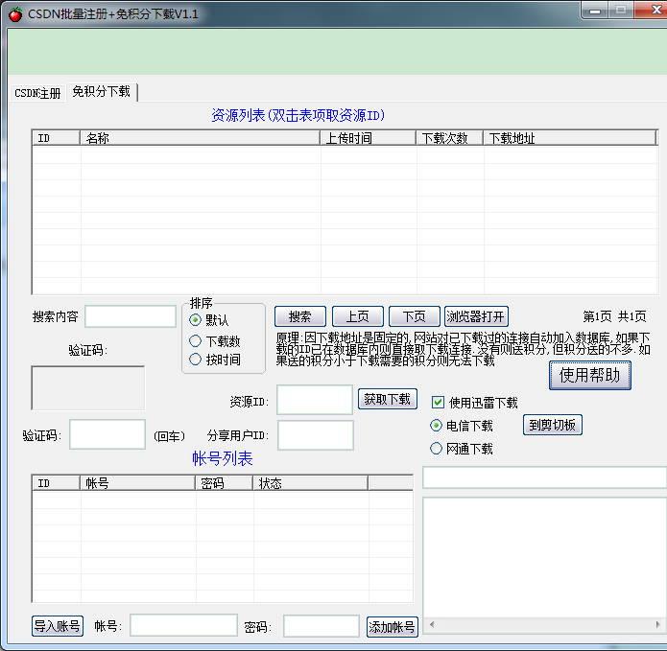Go to next page with 下页
The height and width of the screenshot is (651, 667).
[414, 316]
